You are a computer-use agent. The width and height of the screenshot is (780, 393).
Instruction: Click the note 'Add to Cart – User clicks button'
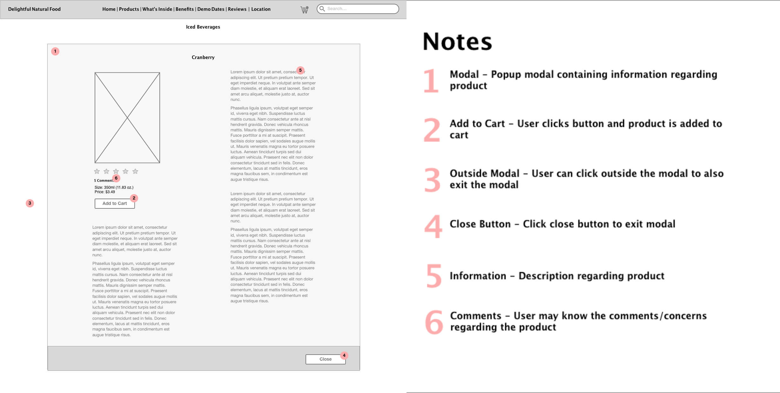click(x=586, y=129)
